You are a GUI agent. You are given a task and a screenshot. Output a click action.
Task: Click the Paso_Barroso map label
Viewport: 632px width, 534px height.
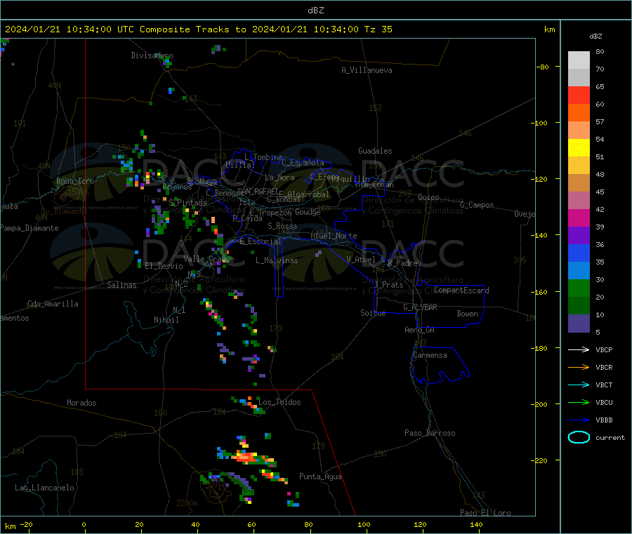pyautogui.click(x=430, y=433)
